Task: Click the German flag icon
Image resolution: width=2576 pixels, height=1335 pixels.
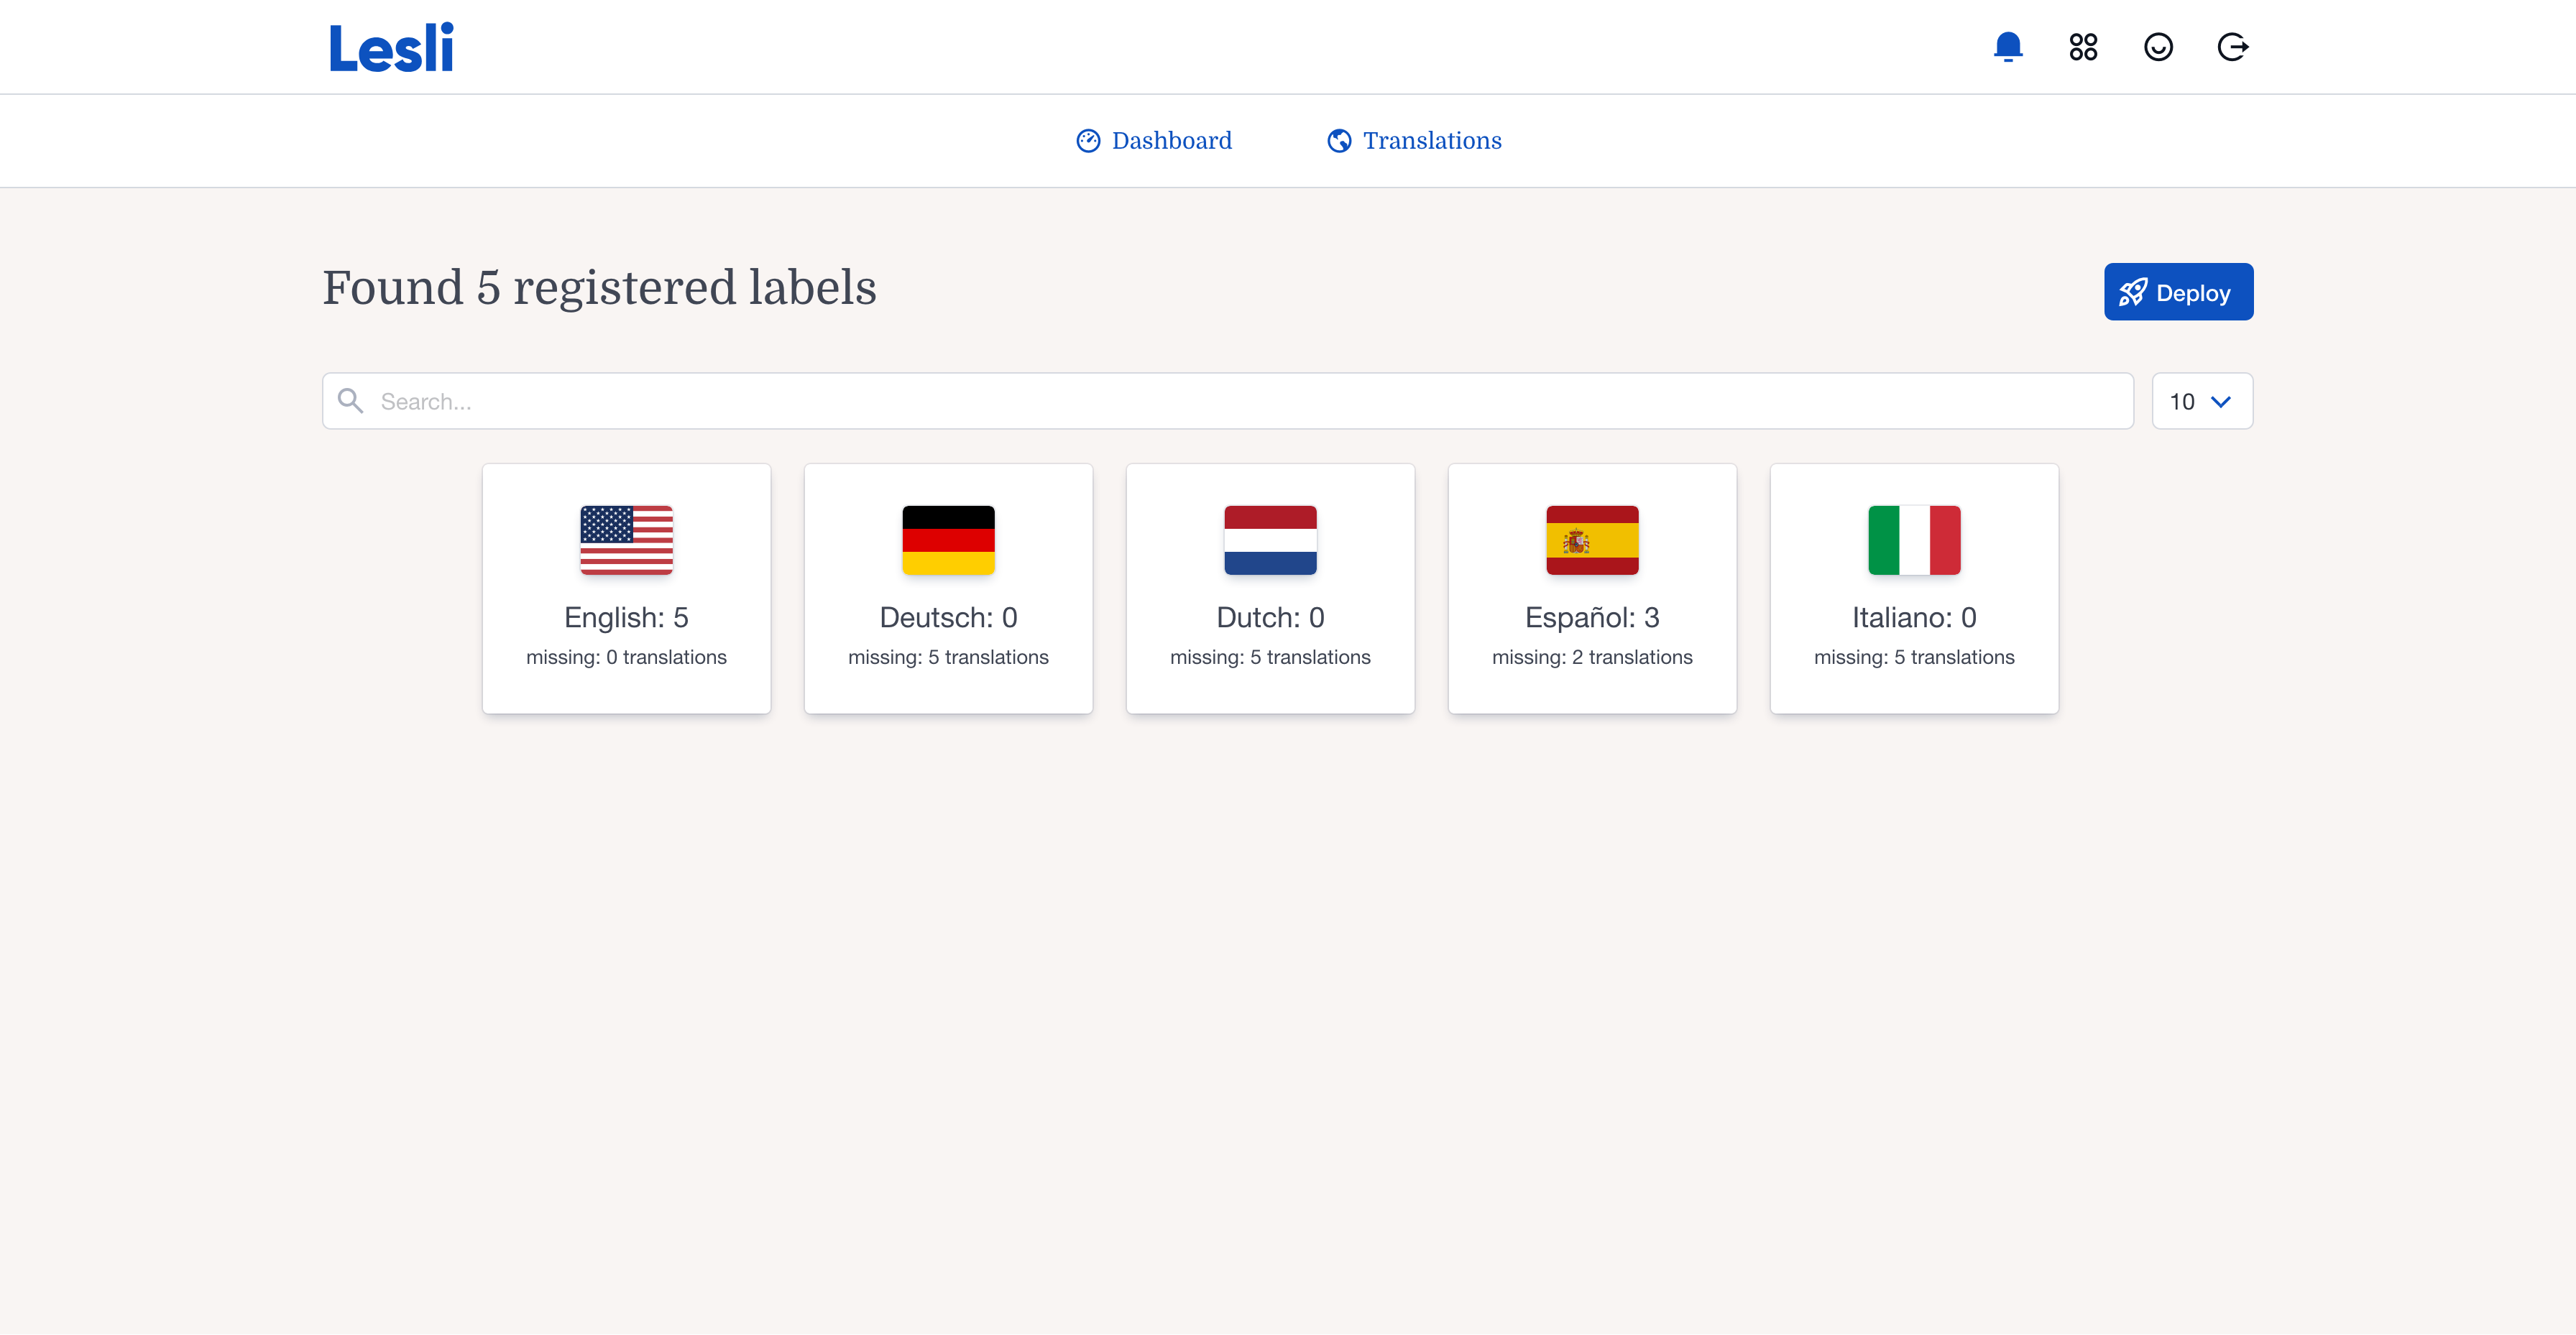Action: tap(948, 540)
